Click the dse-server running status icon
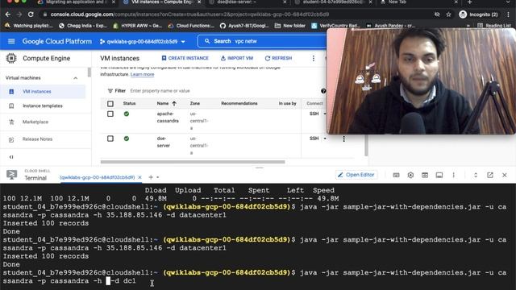This screenshot has width=516, height=290. [127, 139]
